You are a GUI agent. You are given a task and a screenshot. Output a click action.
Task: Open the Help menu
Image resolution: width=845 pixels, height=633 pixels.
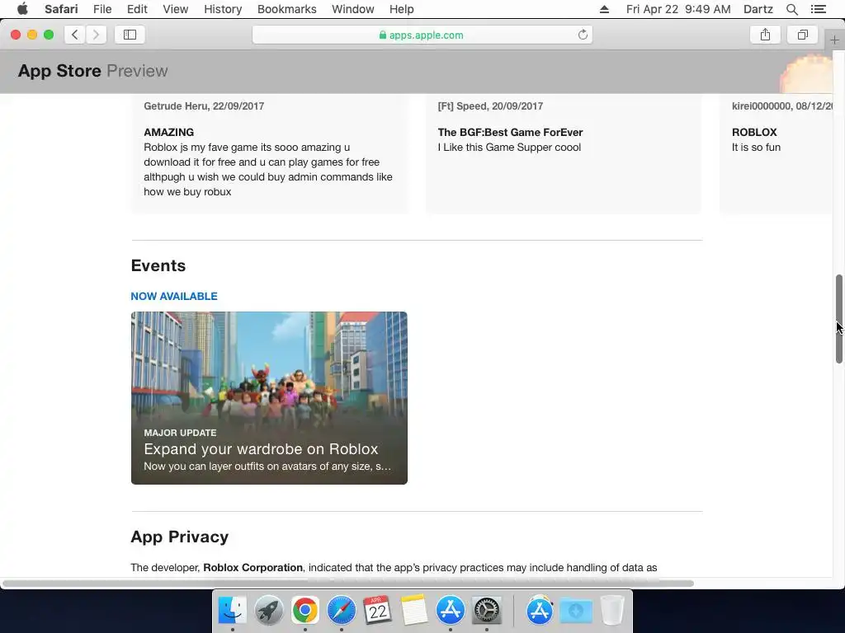click(402, 9)
